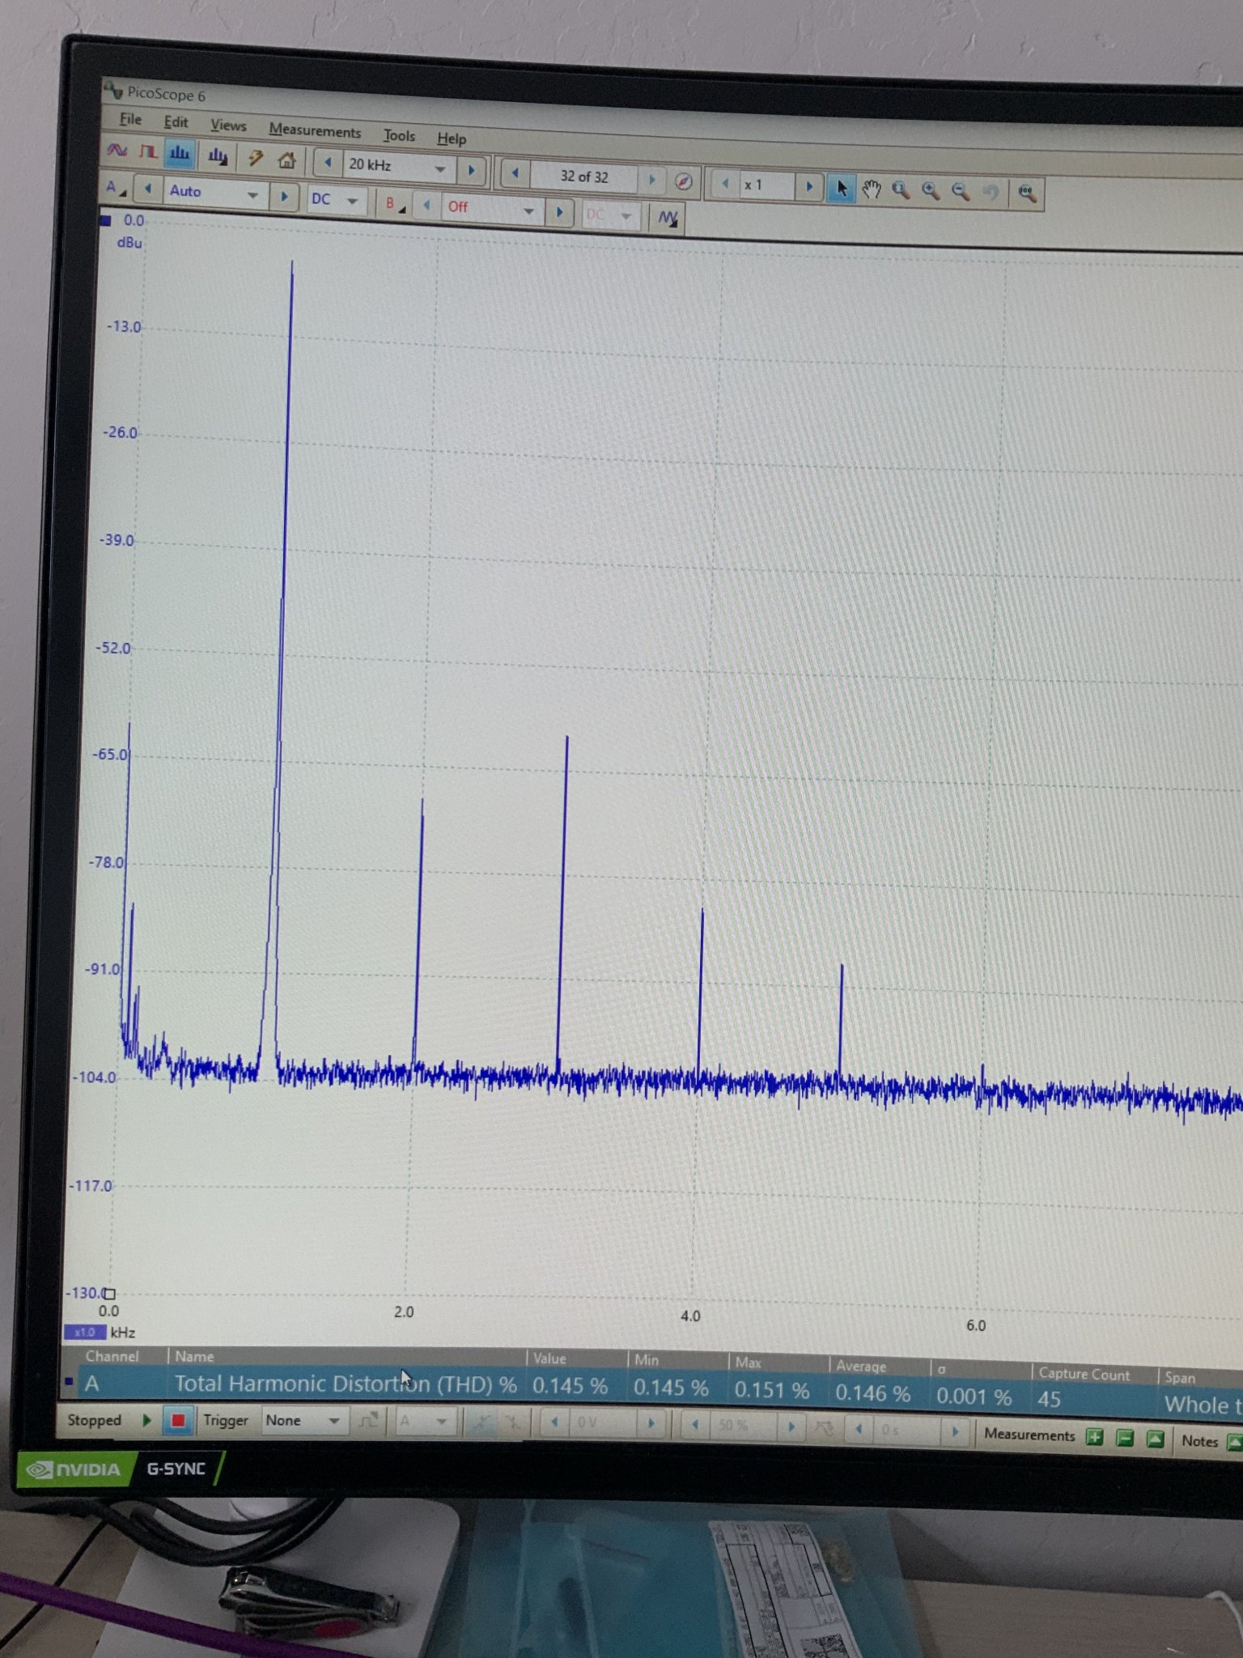This screenshot has width=1243, height=1658.
Task: Decrease the x 1 zoom factor
Action: tap(725, 184)
